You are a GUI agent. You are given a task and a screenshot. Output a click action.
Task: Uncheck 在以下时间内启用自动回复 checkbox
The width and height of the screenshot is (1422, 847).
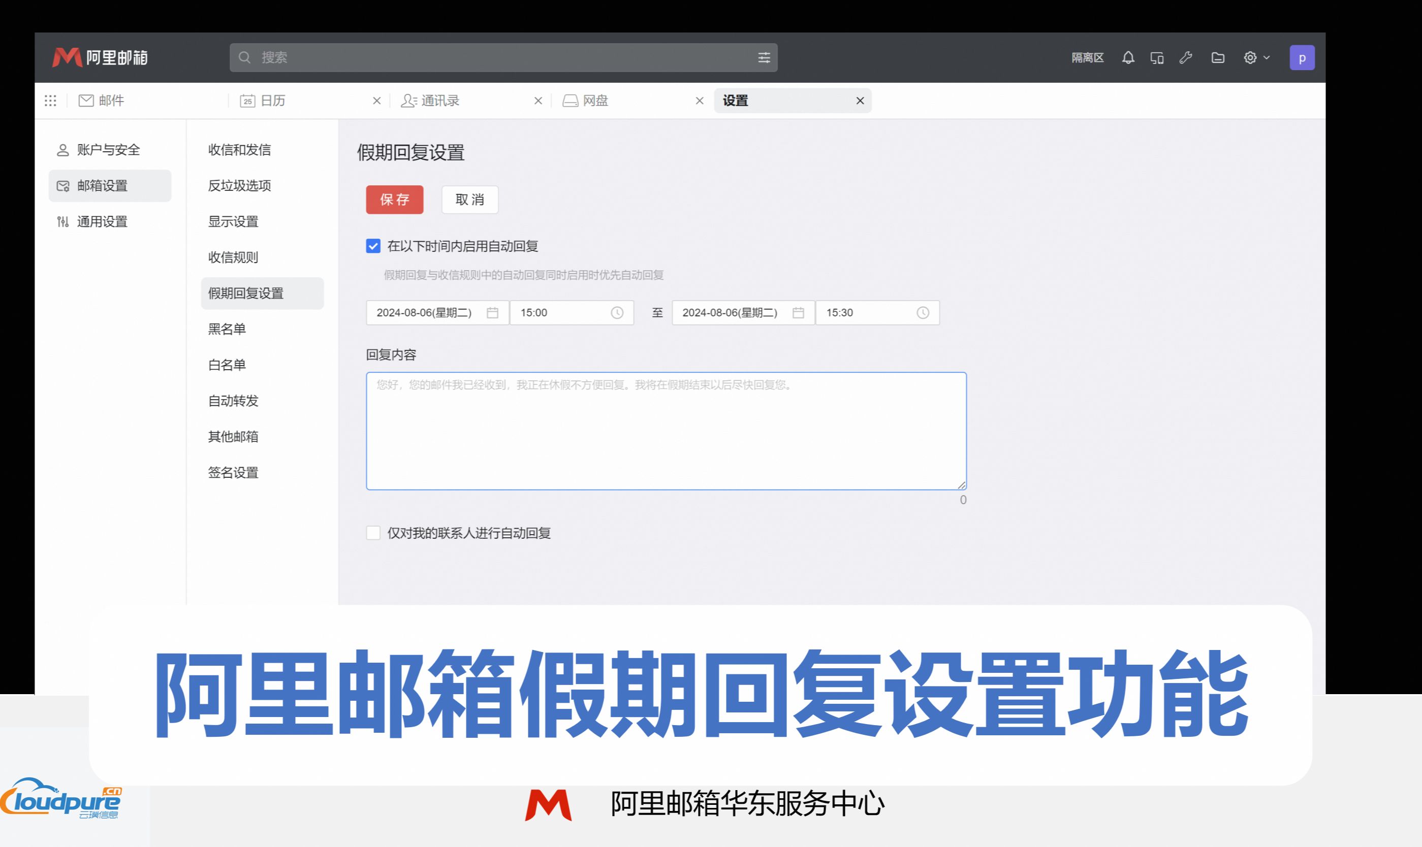click(x=373, y=246)
